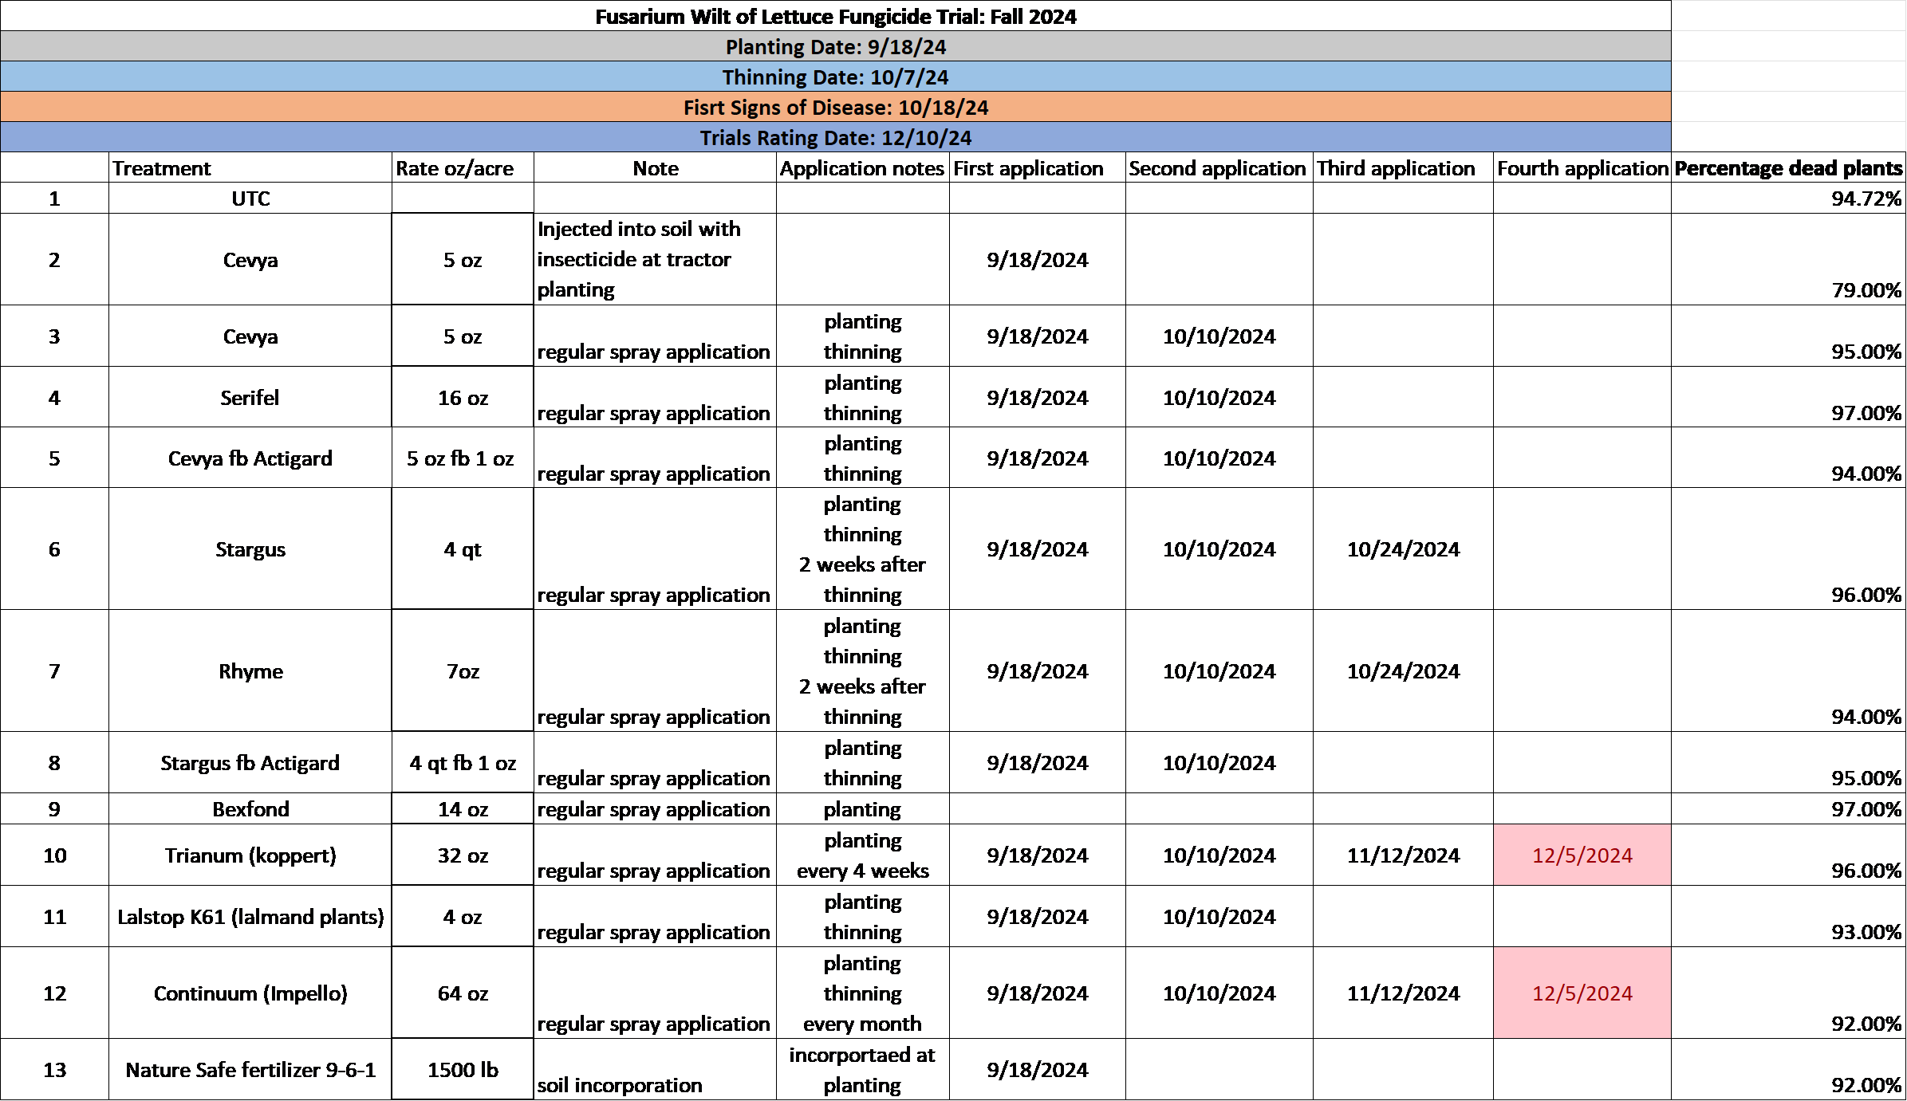This screenshot has height=1101, width=1907.
Task: Select the 'Lalstop K61 (lalmand plants)' cell
Action: [x=250, y=916]
